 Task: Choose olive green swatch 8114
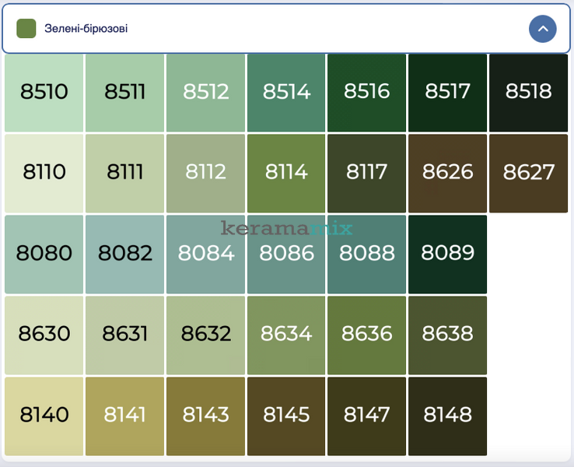(x=286, y=174)
